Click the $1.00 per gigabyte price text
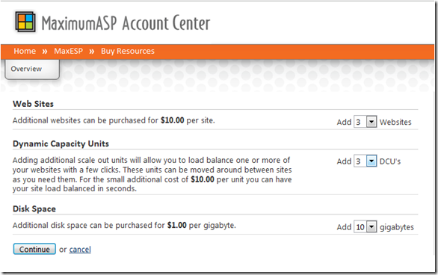 pos(201,225)
